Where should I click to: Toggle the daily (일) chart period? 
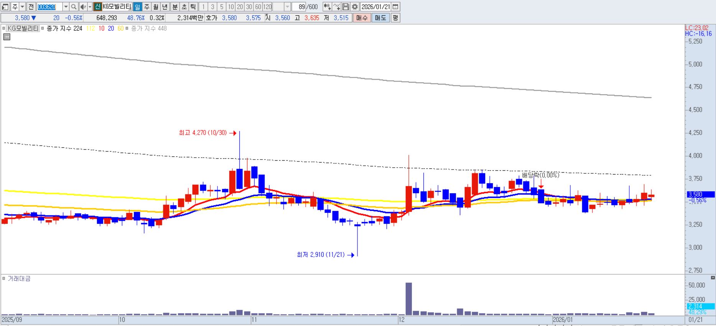tap(137, 7)
